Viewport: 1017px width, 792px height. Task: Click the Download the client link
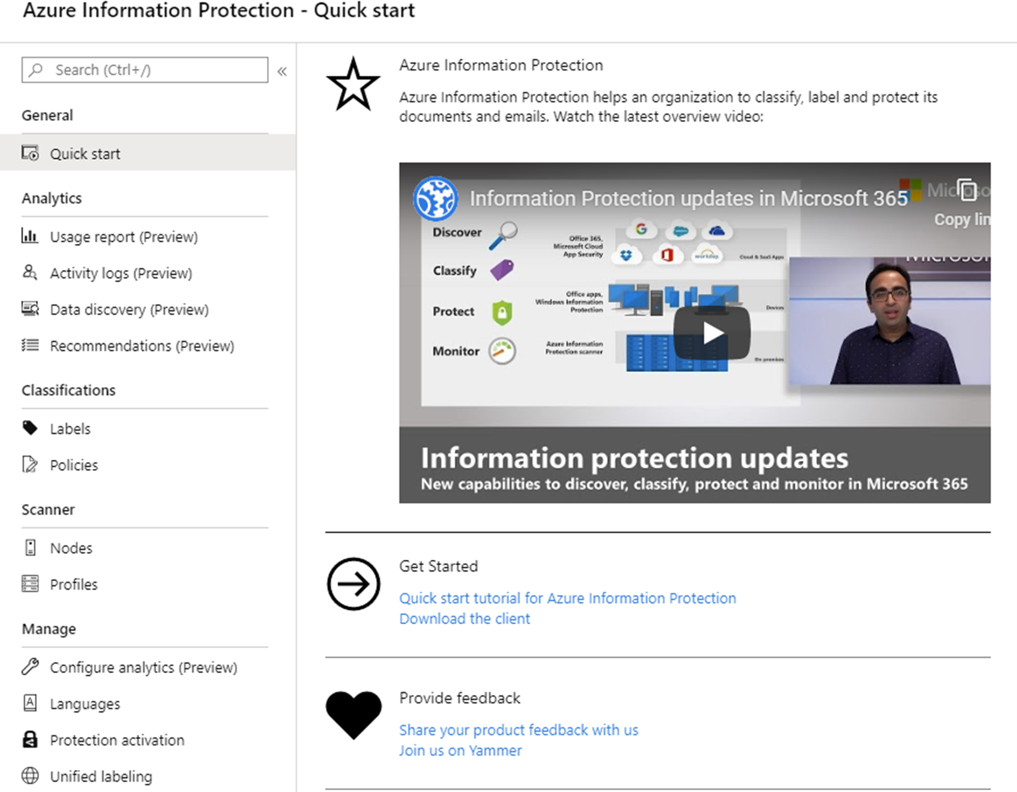[x=464, y=618]
